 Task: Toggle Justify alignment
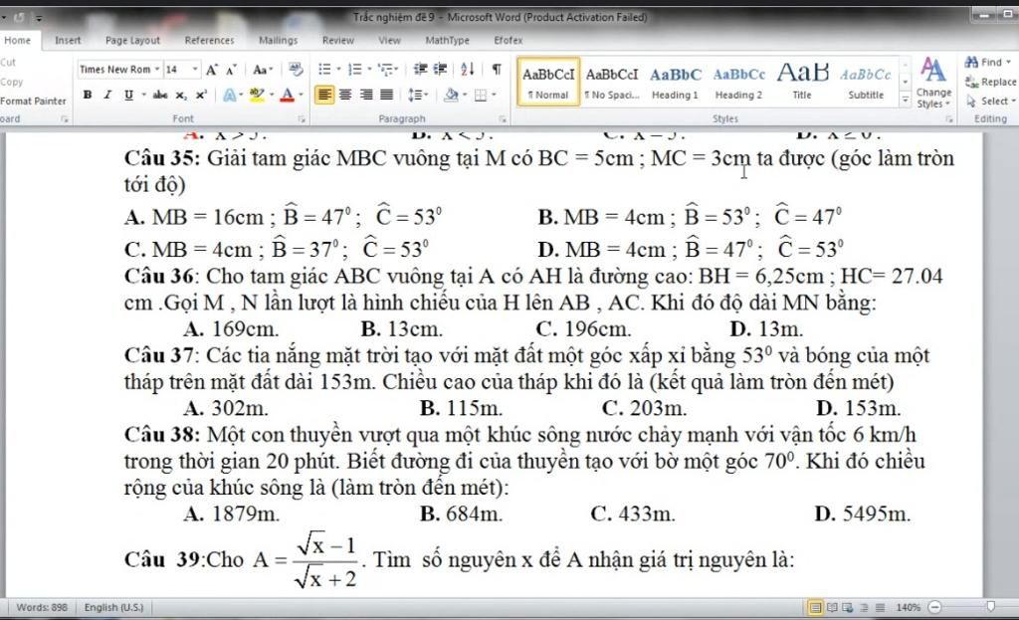pos(387,95)
